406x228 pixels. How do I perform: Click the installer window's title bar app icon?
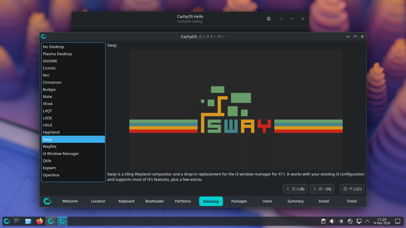44,37
